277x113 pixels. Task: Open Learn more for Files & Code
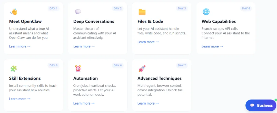point(148,42)
